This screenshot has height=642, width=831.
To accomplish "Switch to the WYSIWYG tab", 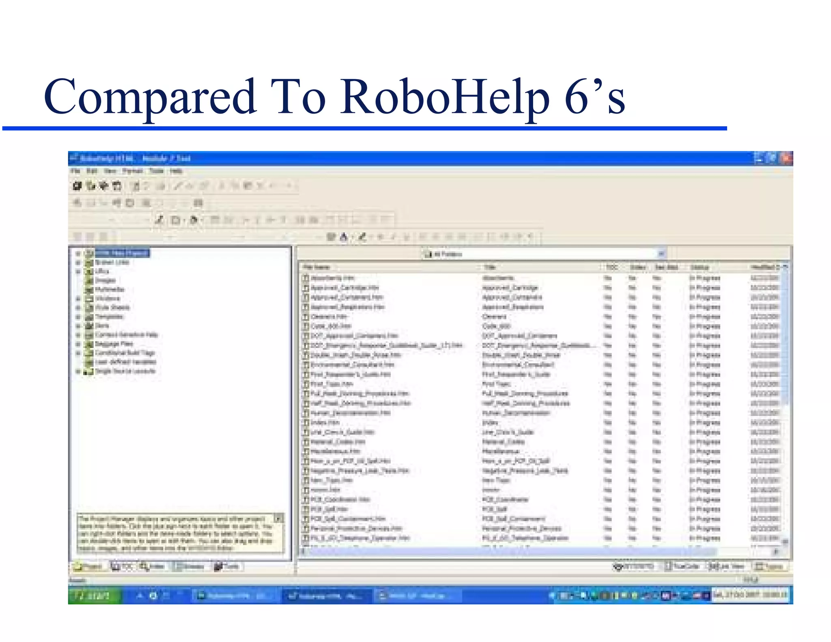I will [634, 567].
